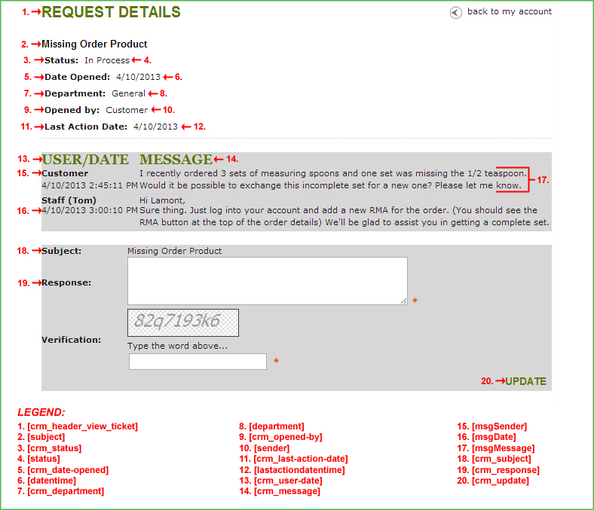Click the Department value 'General'
594x510 pixels.
click(128, 93)
